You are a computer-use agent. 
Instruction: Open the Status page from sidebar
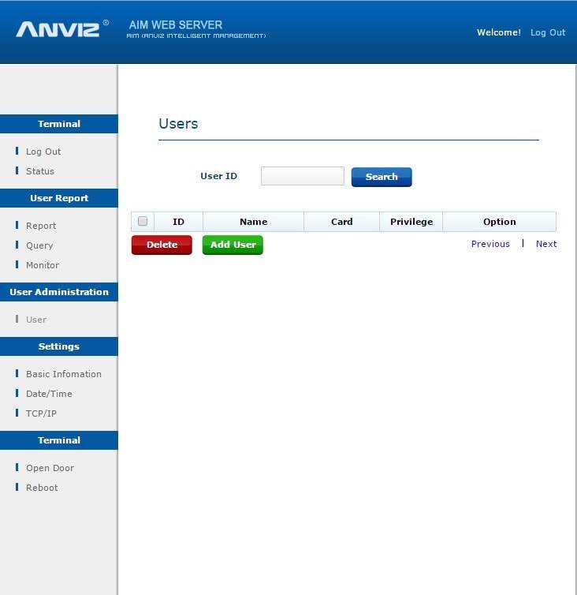(40, 171)
